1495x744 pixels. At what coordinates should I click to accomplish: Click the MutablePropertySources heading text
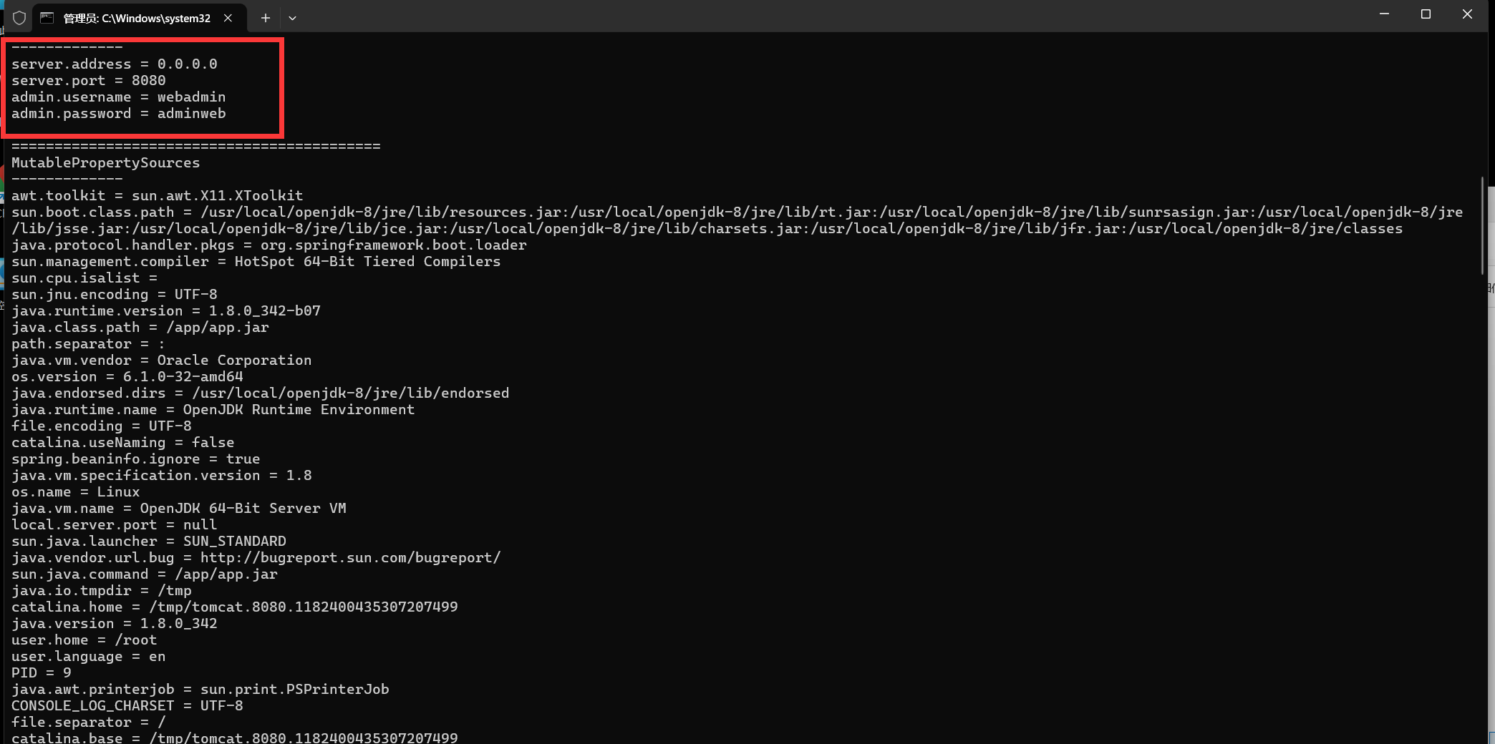tap(105, 162)
